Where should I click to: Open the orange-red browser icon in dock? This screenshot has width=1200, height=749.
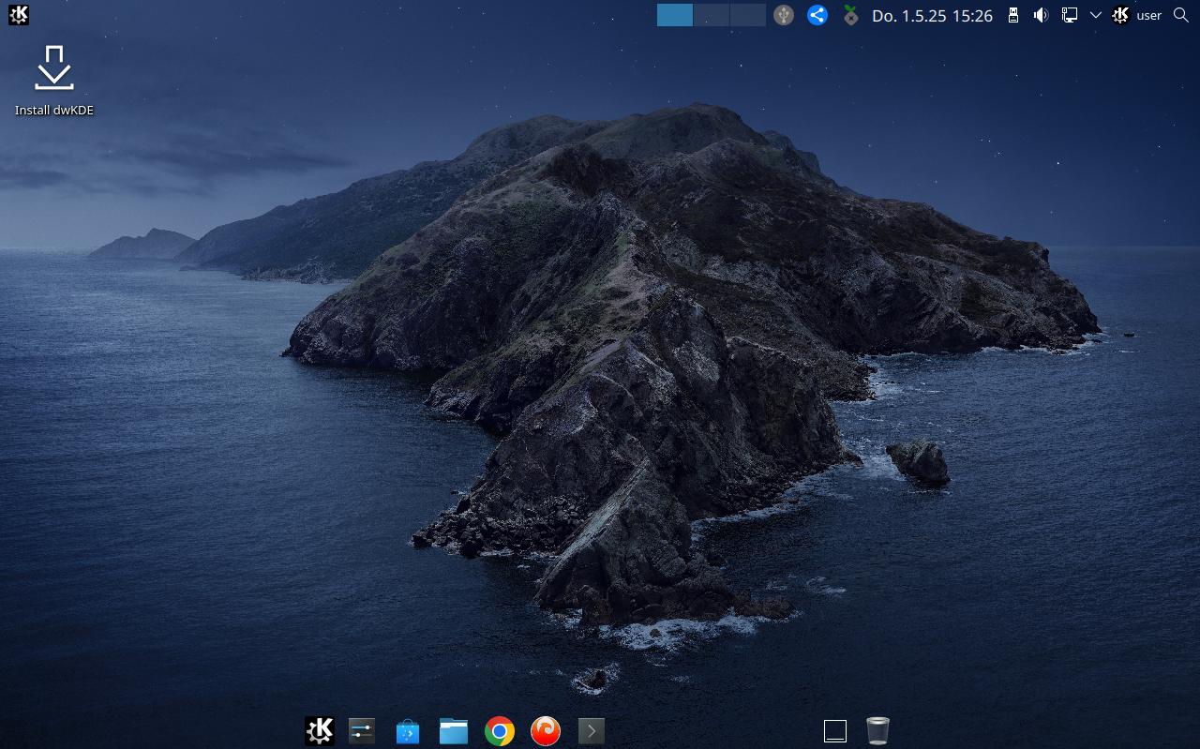546,730
